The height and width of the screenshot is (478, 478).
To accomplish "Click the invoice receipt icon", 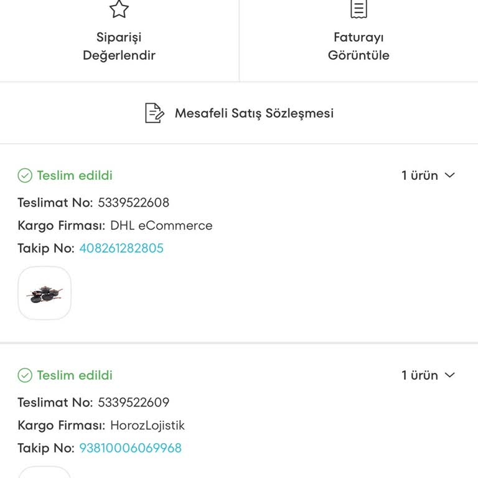I will click(x=358, y=9).
